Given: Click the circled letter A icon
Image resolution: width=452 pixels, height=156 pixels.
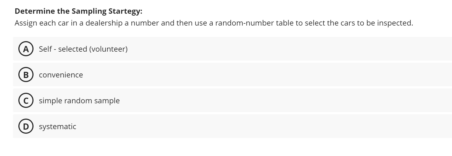Looking at the screenshot, I should pyautogui.click(x=26, y=49).
